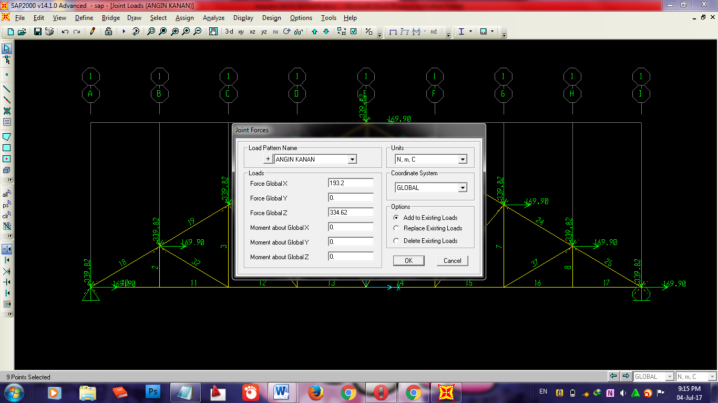Open Microsoft Word from the taskbar

282,392
